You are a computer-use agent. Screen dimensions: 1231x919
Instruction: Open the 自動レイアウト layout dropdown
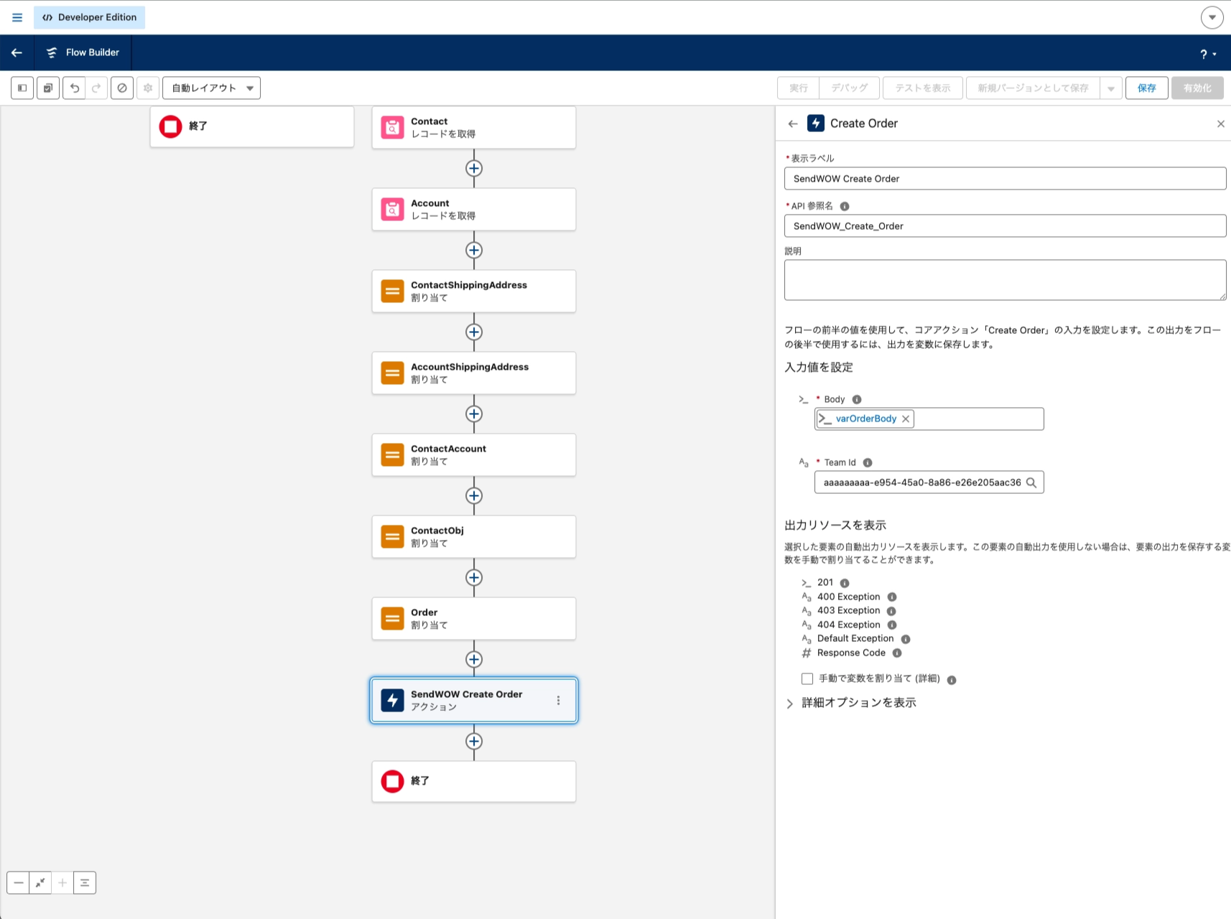(x=212, y=88)
